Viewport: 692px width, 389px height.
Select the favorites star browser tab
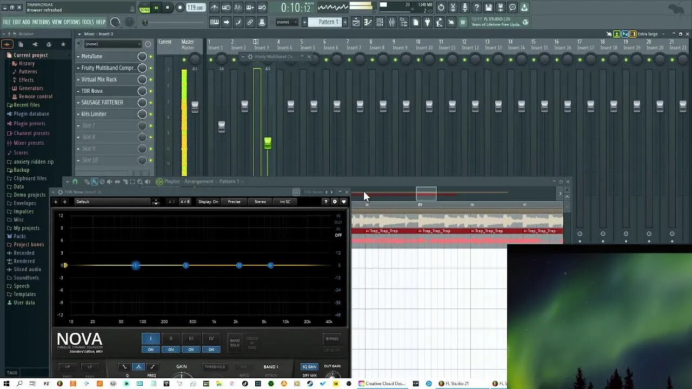pyautogui.click(x=63, y=44)
